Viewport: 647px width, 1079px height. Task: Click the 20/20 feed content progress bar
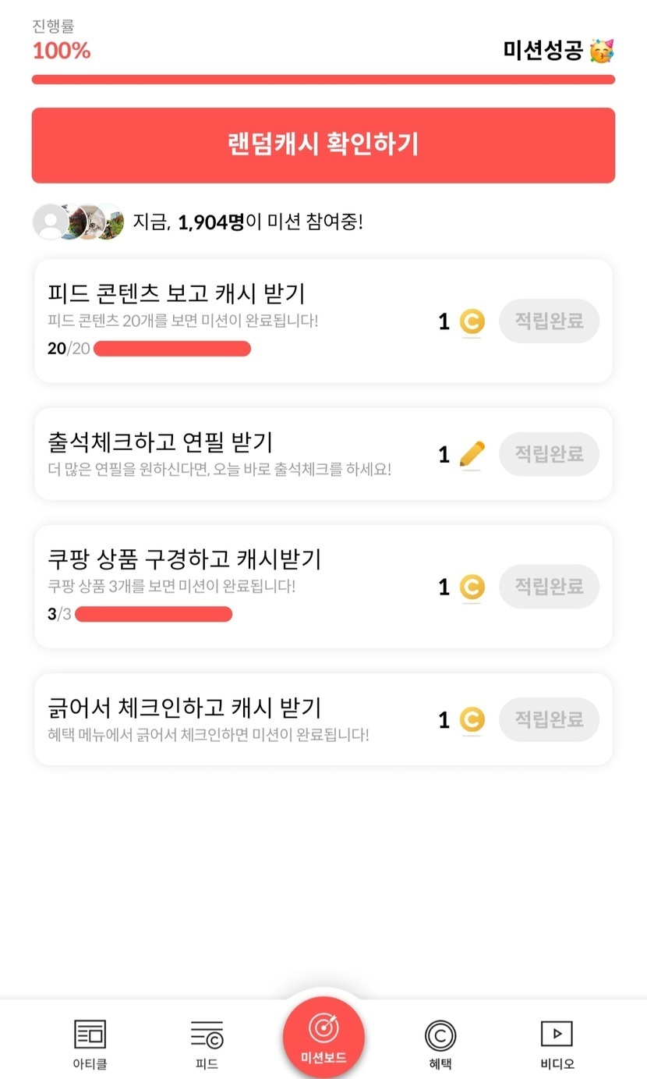[x=172, y=349]
